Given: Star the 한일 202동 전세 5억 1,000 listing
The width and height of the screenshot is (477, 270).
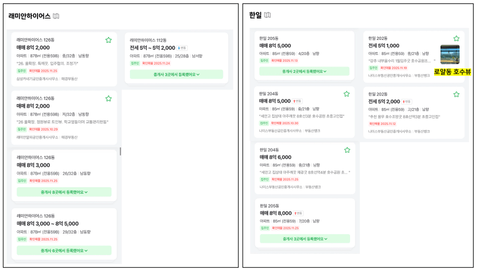Looking at the screenshot, I should [x=456, y=39].
